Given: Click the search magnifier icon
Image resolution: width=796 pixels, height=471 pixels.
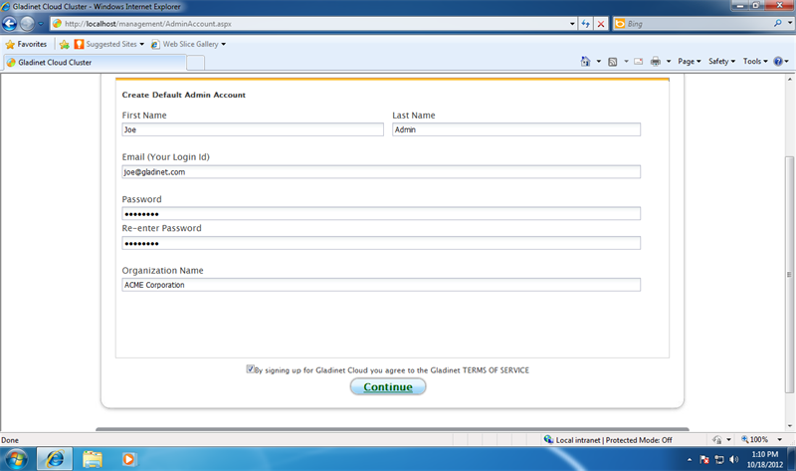Looking at the screenshot, I should pyautogui.click(x=777, y=23).
